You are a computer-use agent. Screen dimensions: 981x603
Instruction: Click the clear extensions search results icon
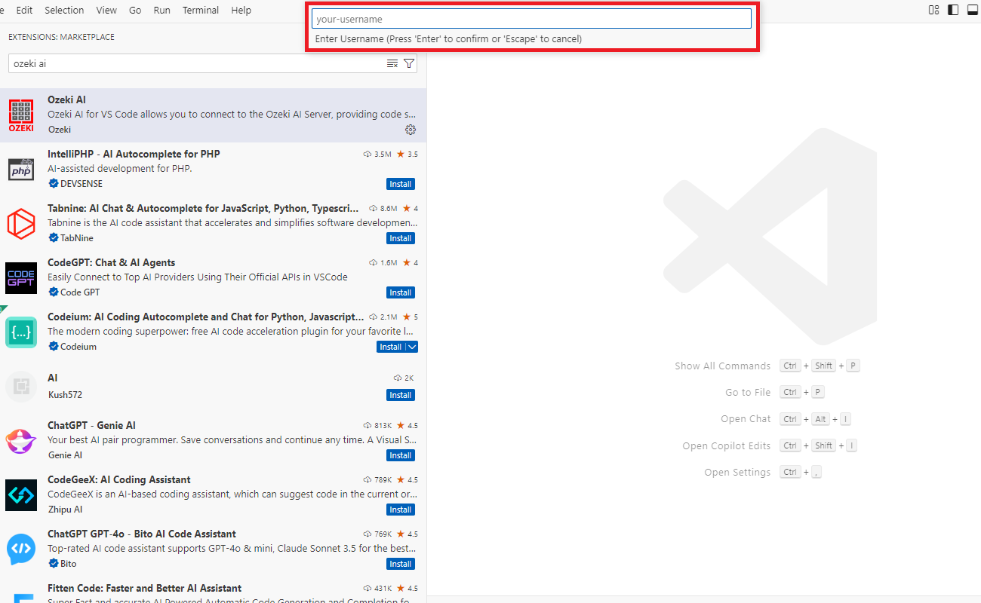[392, 63]
